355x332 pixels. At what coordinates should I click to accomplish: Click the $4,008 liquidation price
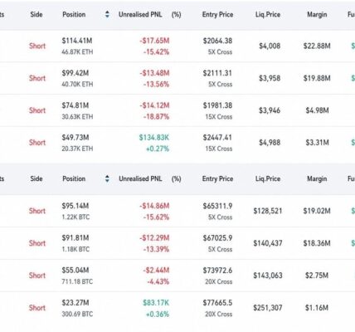[270, 46]
